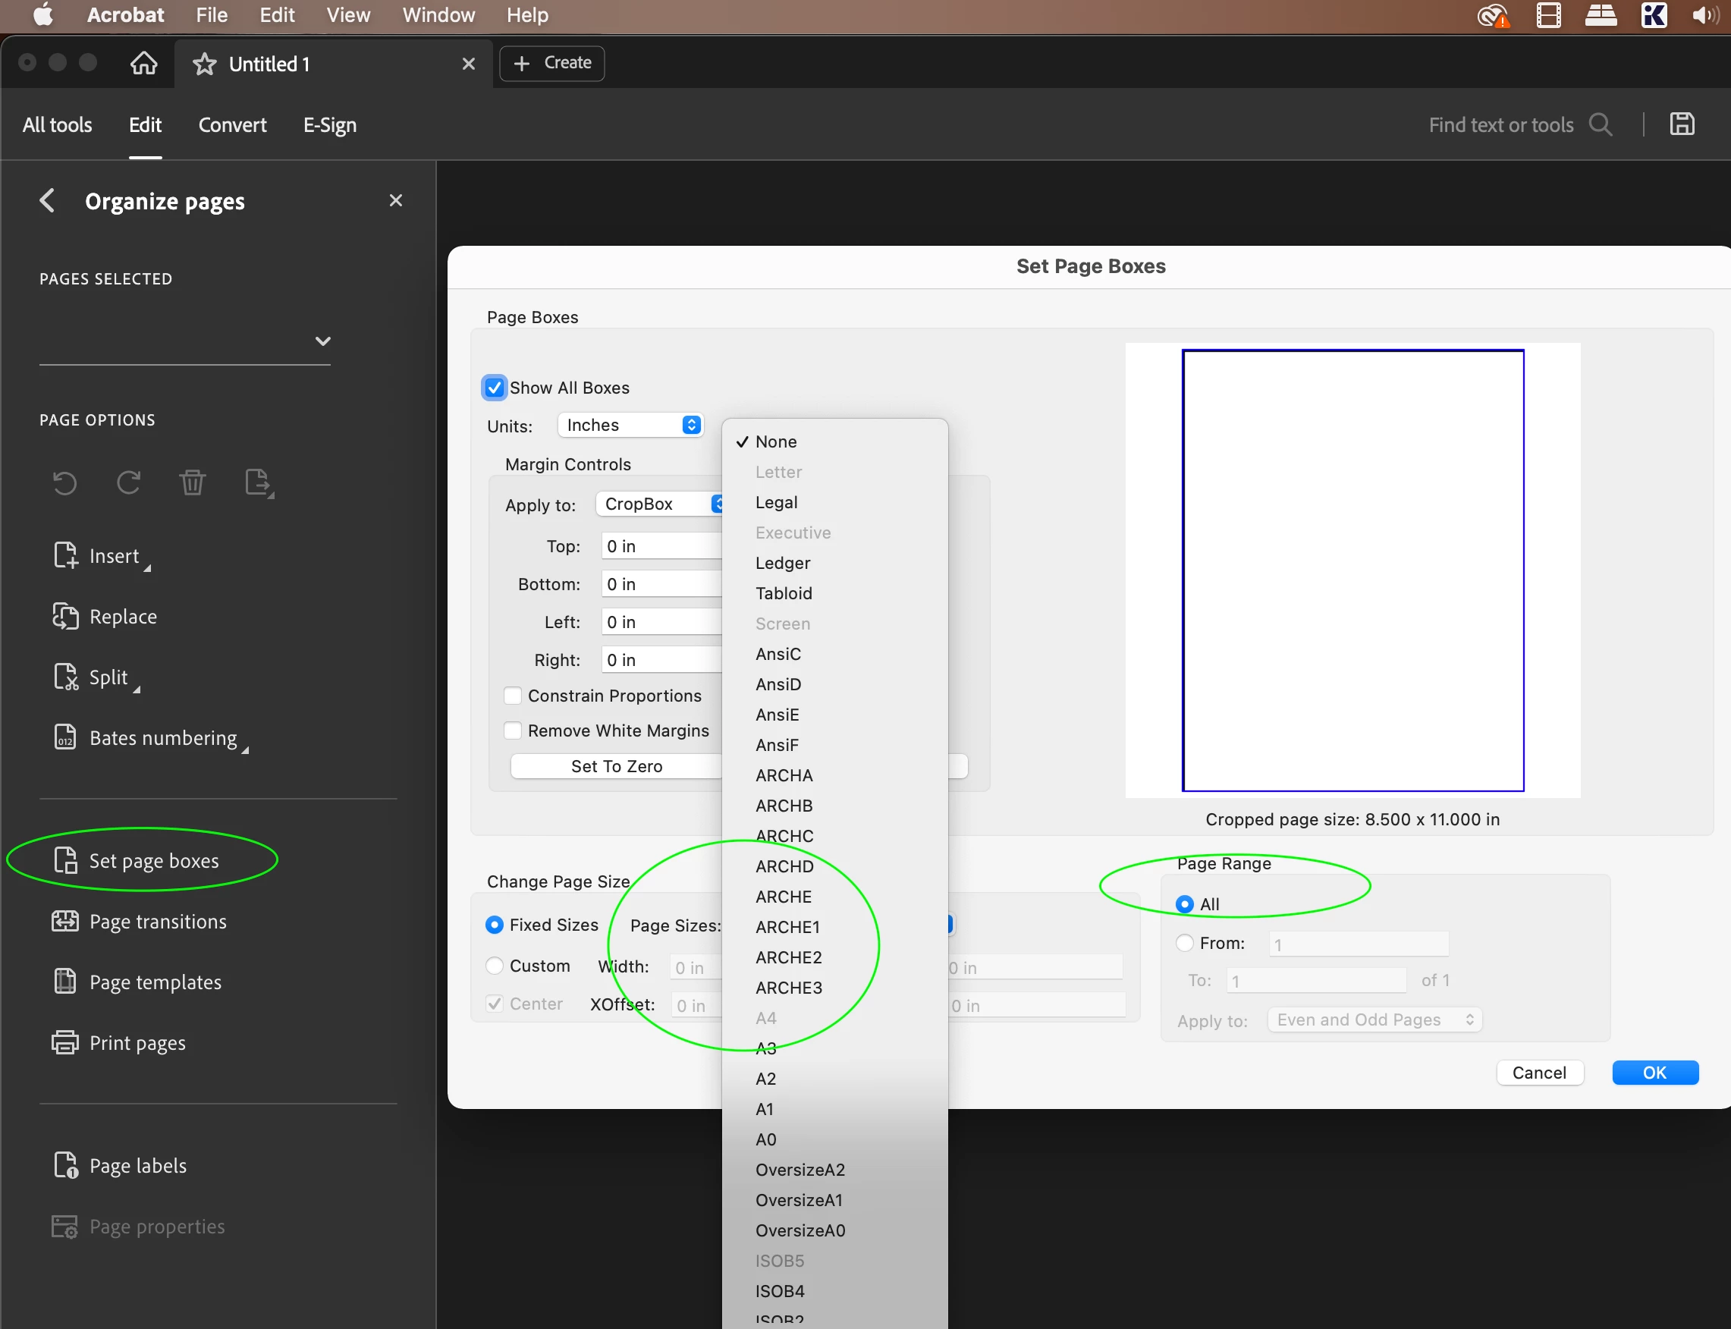Switch to the Convert tab
This screenshot has height=1329, width=1731.
click(232, 125)
